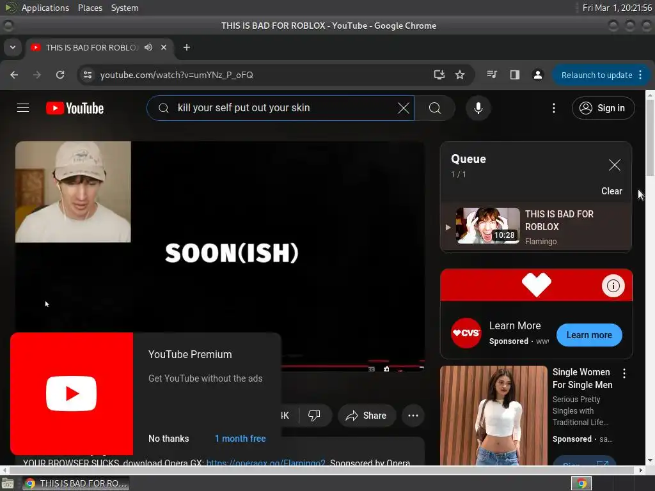This screenshot has height=491, width=655.
Task: Install or cast page icon in address bar
Action: (439, 75)
